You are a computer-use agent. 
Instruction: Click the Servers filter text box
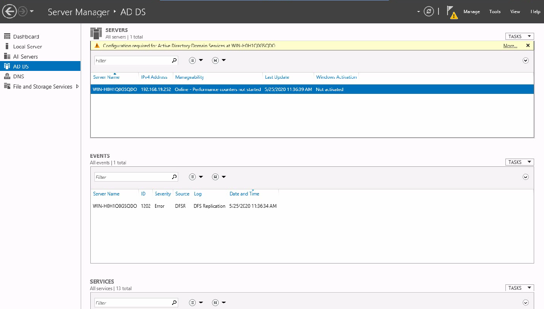pyautogui.click(x=132, y=60)
